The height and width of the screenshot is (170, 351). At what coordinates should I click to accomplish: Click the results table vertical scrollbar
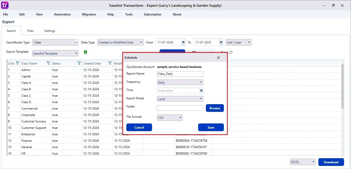[343, 86]
